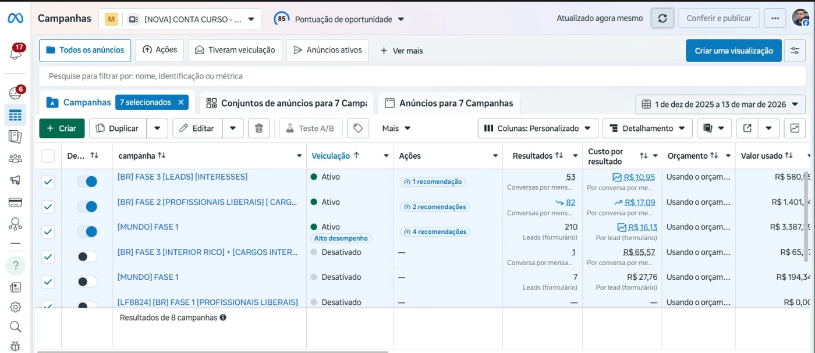The image size is (815, 353).
Task: Switch to Anúncios para 7 Campanhas tab
Action: point(448,104)
